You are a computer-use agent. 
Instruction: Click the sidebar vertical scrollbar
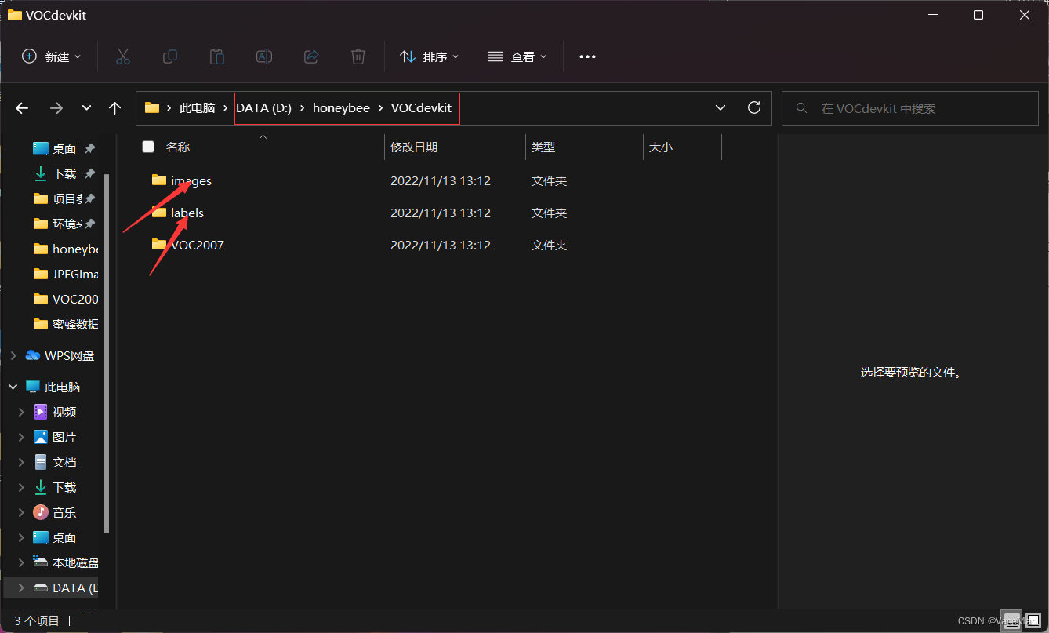point(107,353)
